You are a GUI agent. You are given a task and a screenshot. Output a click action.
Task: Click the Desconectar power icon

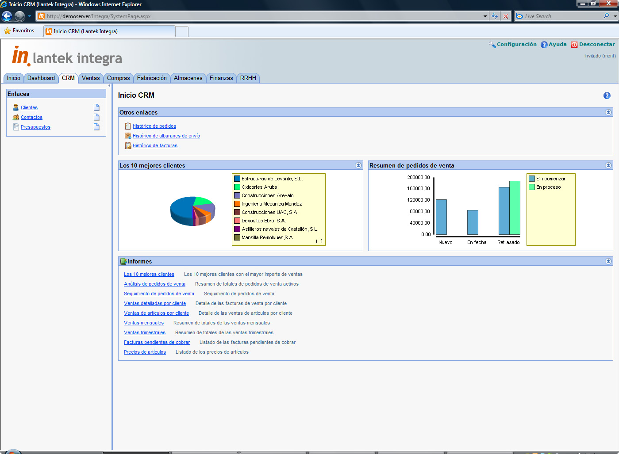tap(574, 45)
